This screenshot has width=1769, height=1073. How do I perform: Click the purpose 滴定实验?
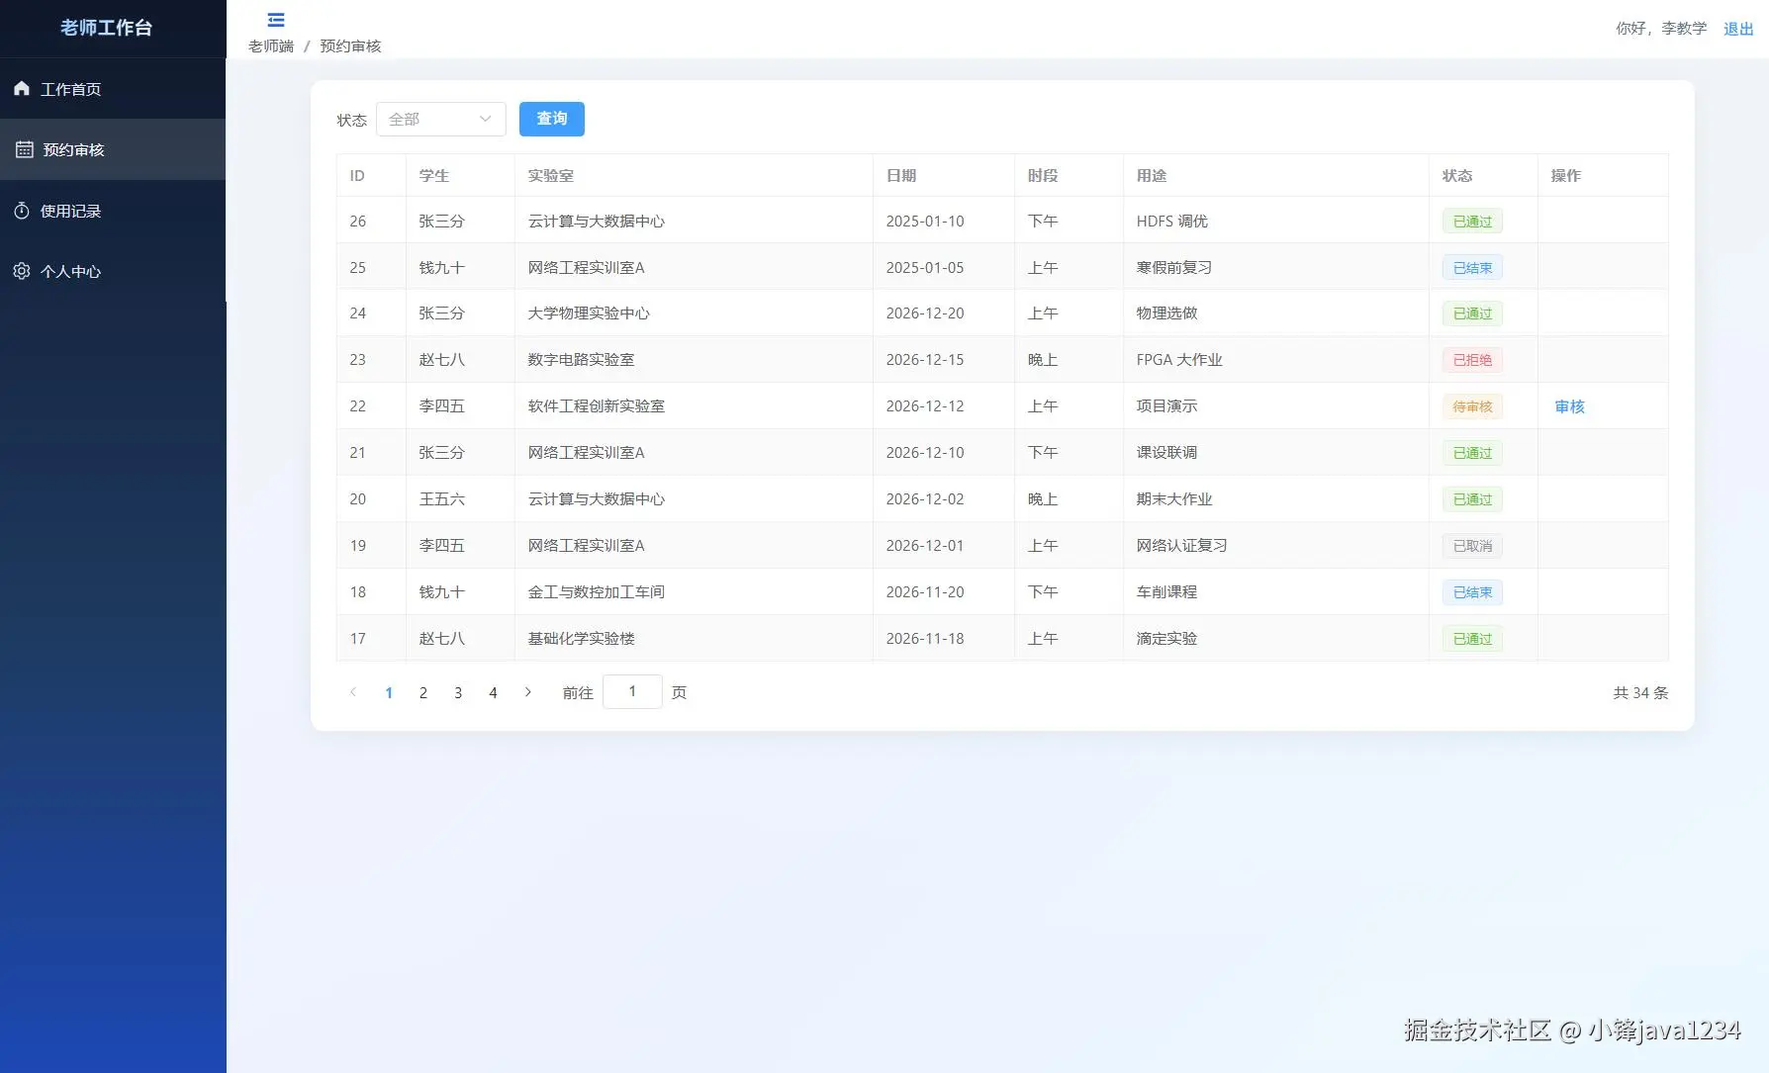click(1166, 639)
